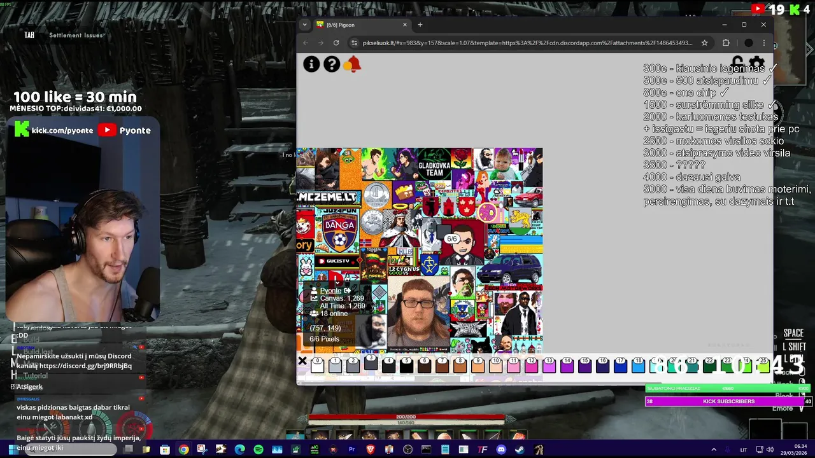Open Adobe Premiere Pro from the taskbar

point(351,449)
